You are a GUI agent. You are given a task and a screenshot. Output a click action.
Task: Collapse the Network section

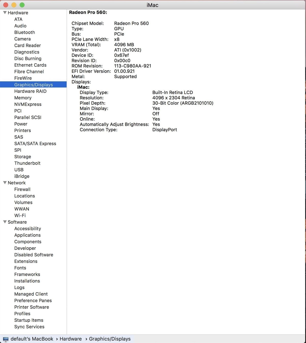coord(5,183)
